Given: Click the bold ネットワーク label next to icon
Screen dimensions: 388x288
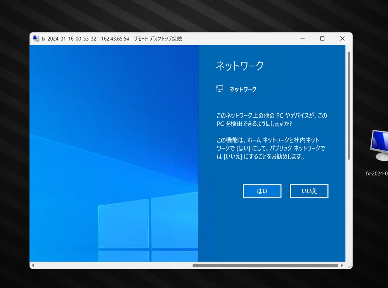Looking at the screenshot, I should 243,89.
